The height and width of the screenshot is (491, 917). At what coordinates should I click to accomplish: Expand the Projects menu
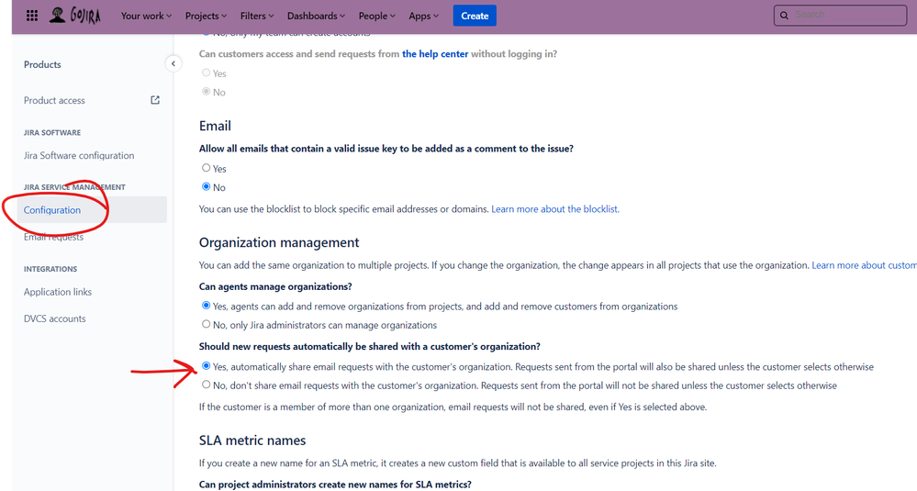tap(206, 16)
